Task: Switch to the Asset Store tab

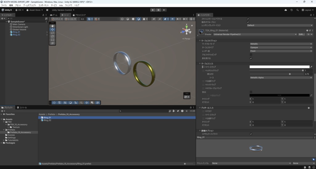Action: point(79,15)
